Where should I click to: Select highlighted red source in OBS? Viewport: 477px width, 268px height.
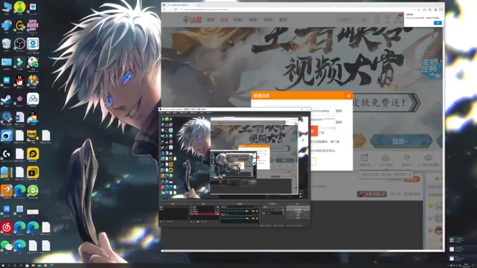(x=204, y=214)
